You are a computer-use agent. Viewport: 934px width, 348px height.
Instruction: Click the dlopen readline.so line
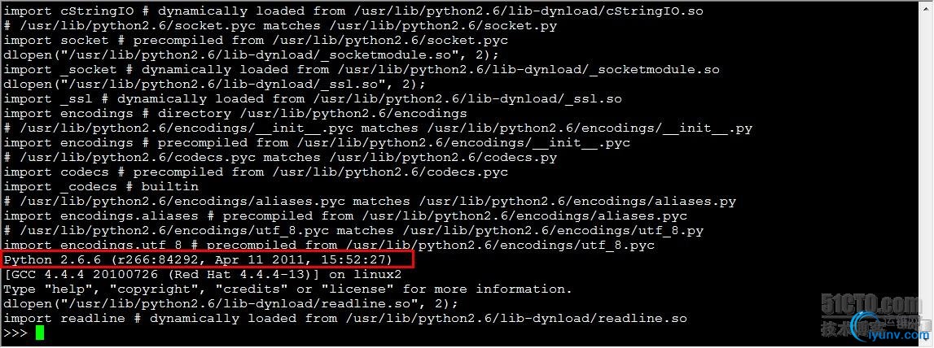click(230, 304)
